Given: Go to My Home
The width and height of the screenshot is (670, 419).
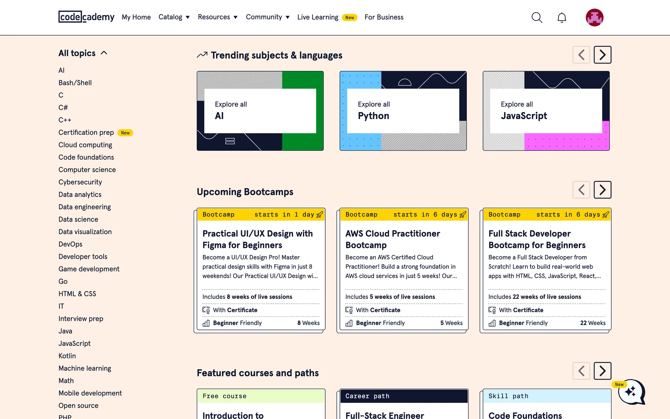Looking at the screenshot, I should (x=136, y=17).
